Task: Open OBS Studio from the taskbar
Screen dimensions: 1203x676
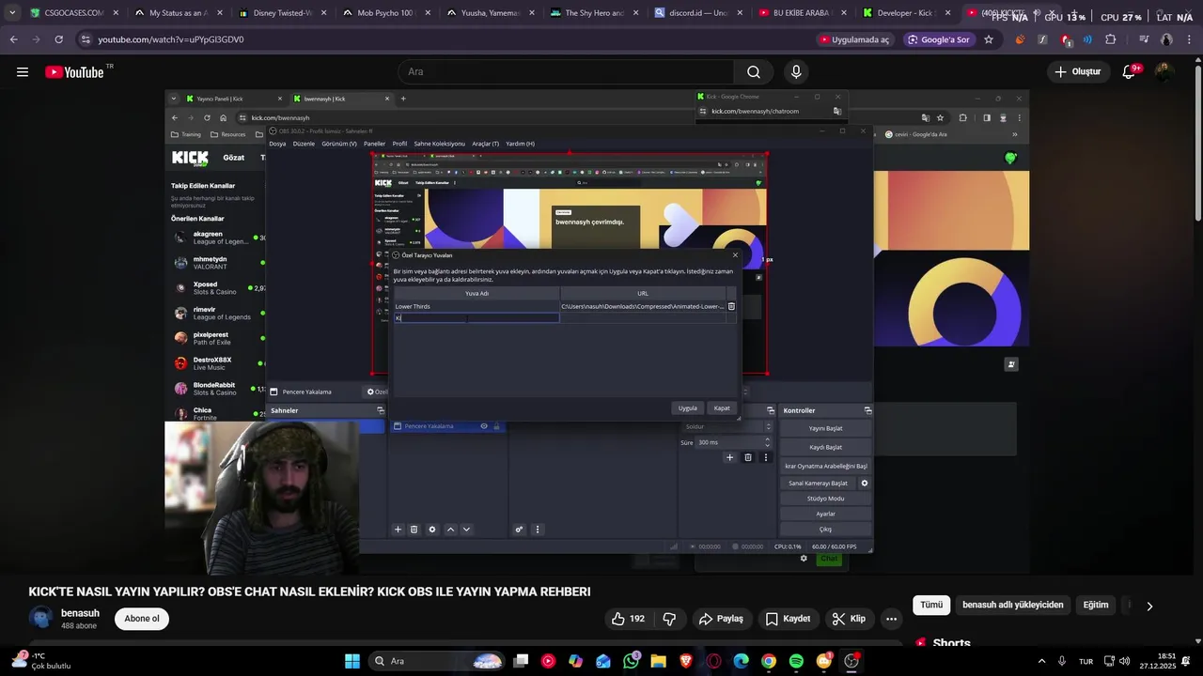Action: pyautogui.click(x=851, y=661)
